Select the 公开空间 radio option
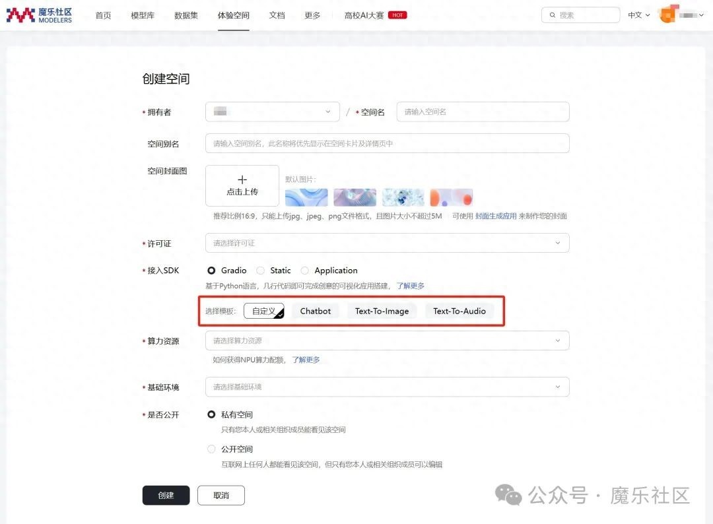The height and width of the screenshot is (524, 713). tap(211, 449)
